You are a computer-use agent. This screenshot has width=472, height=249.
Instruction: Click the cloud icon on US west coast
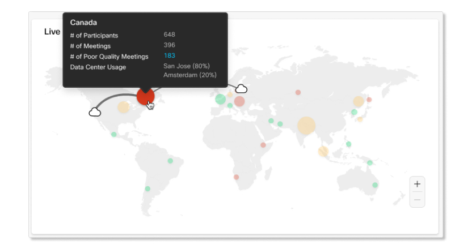click(95, 112)
